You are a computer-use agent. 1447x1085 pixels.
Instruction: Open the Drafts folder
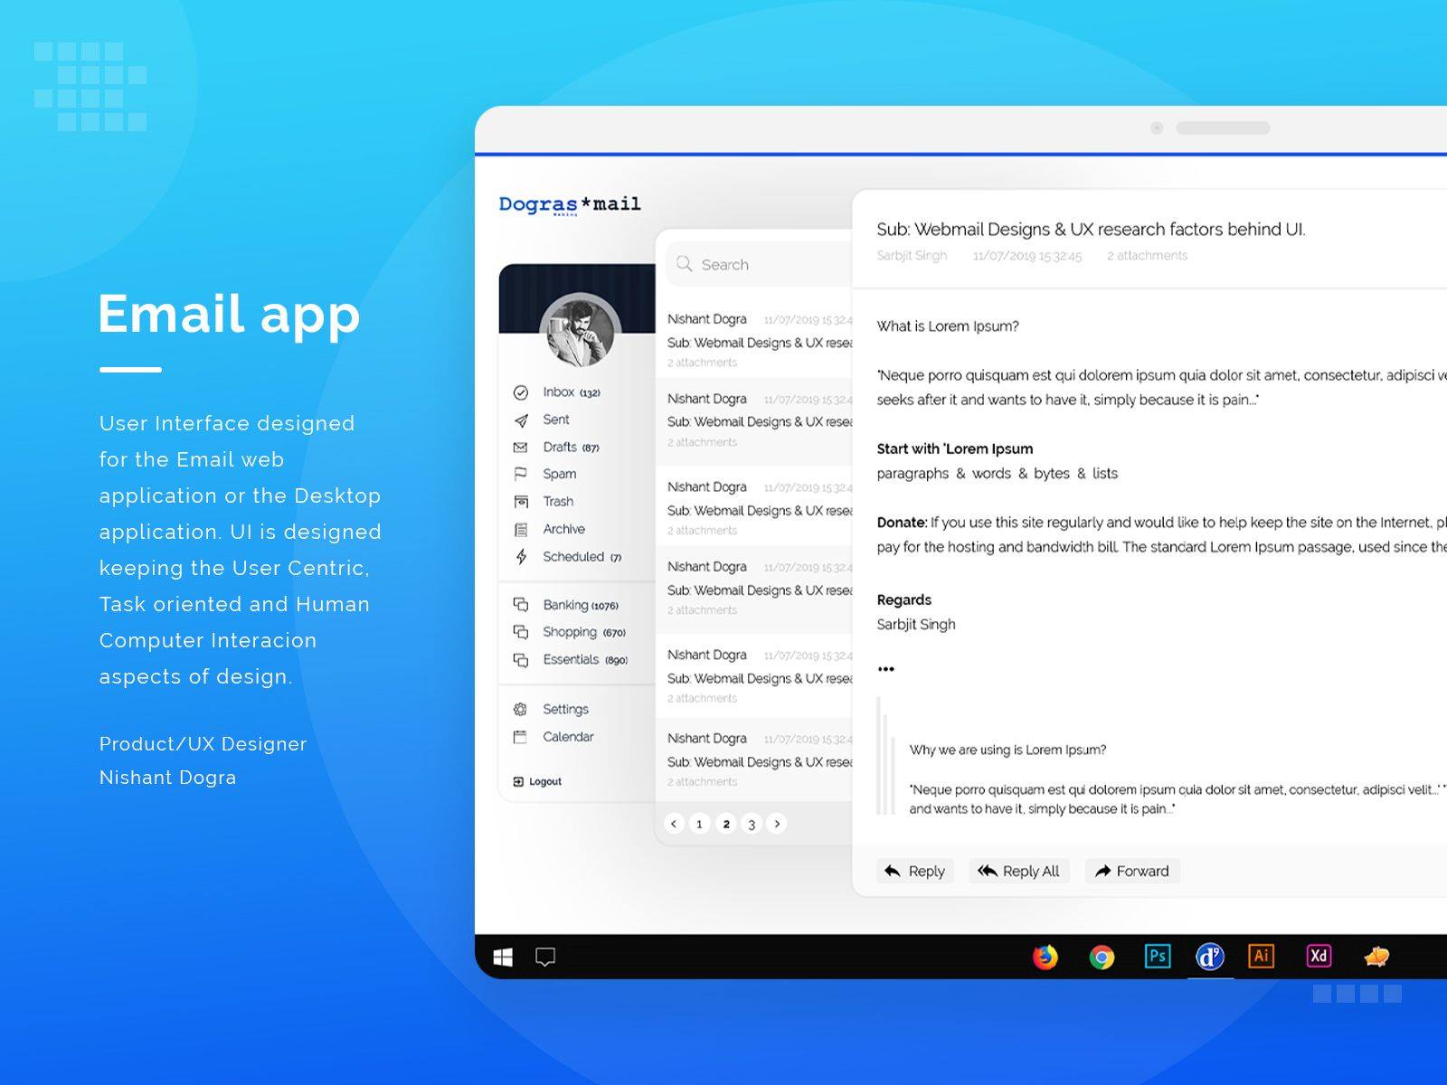pos(571,447)
